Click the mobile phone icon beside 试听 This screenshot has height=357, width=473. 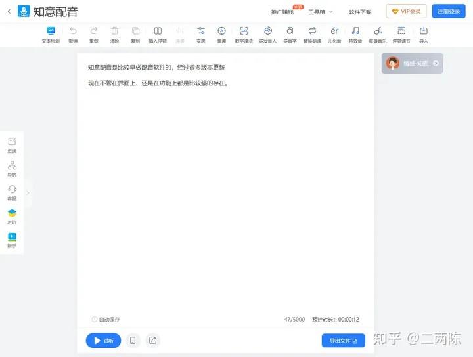click(133, 341)
